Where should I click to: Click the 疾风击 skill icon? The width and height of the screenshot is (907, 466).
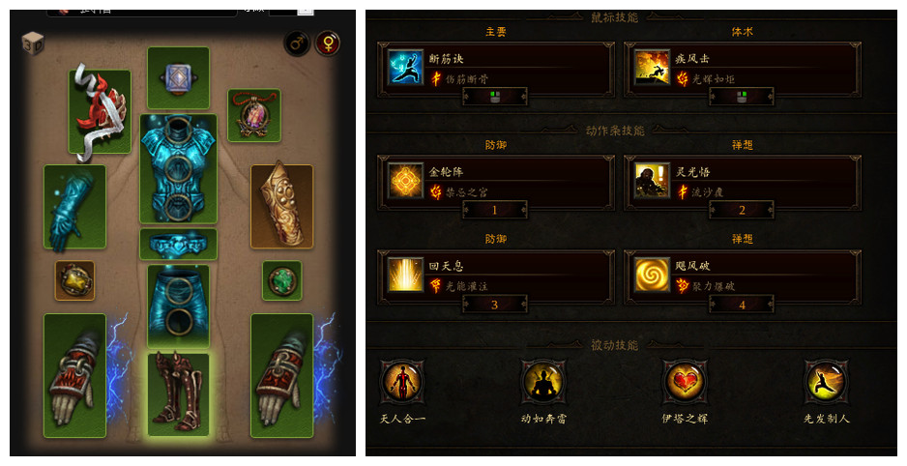click(652, 67)
